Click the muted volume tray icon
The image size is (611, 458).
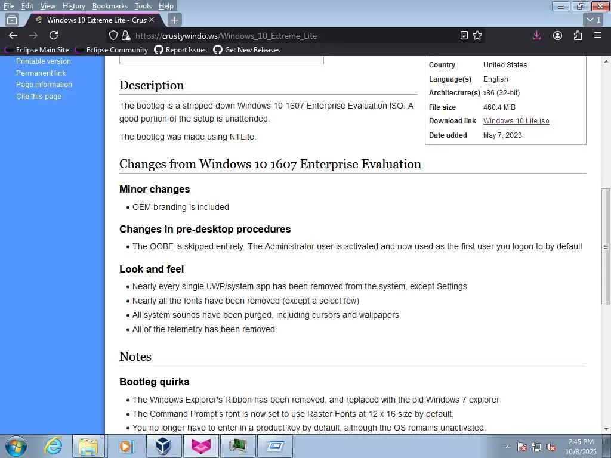pos(551,447)
